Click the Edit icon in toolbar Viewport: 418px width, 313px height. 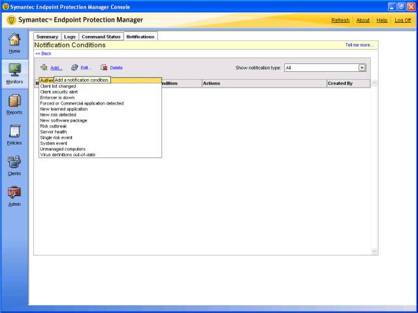point(74,67)
